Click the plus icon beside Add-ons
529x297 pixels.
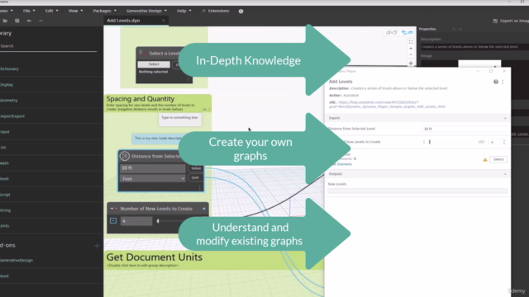[x=97, y=246]
